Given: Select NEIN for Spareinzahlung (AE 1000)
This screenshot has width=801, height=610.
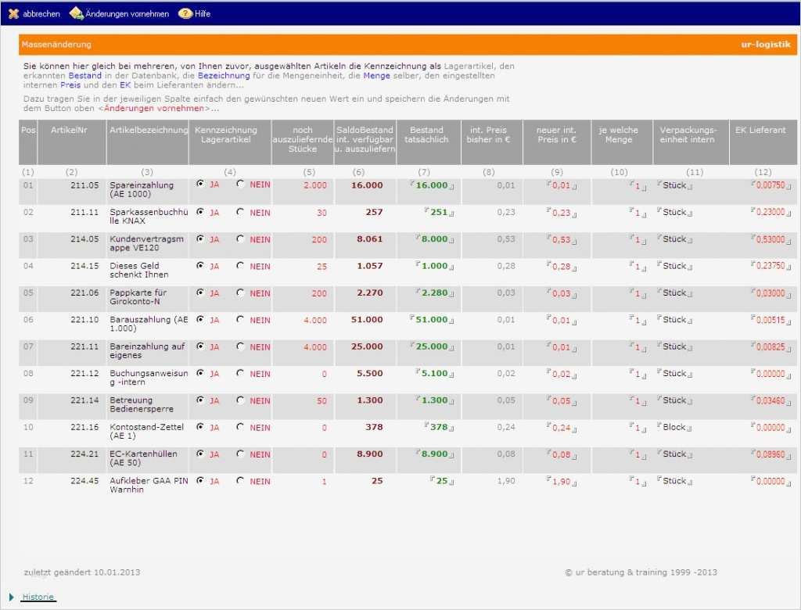Looking at the screenshot, I should tap(240, 184).
